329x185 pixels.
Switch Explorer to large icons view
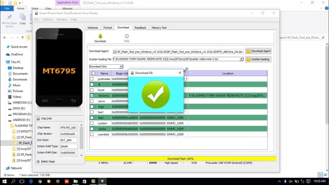click(x=325, y=175)
